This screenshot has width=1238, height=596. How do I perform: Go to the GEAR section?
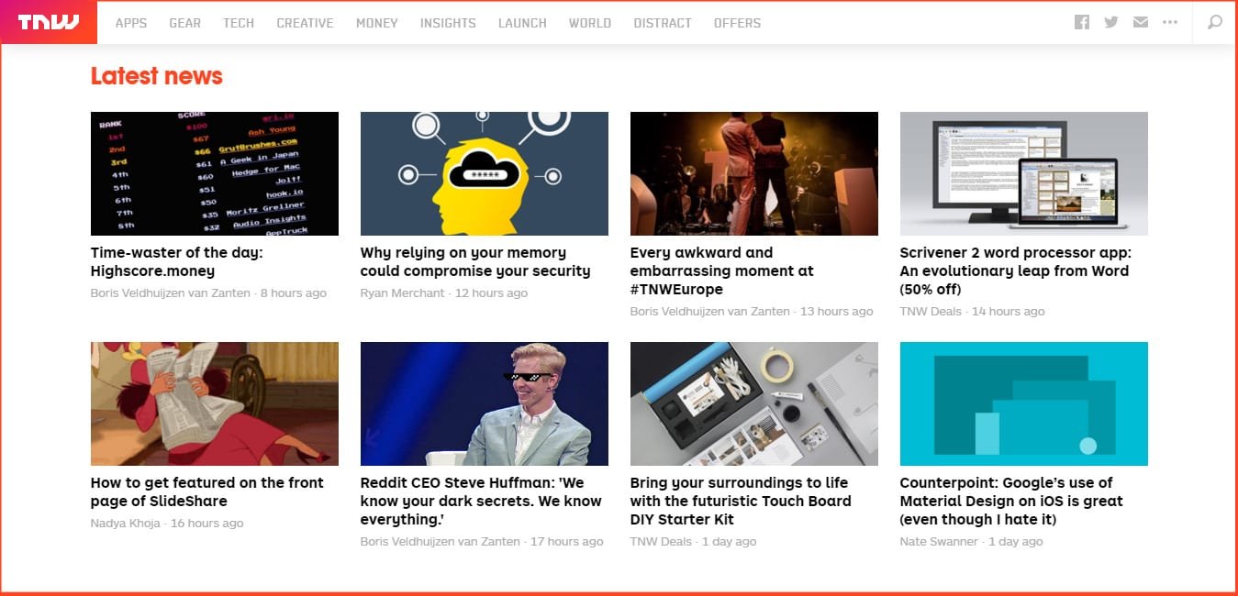click(185, 23)
